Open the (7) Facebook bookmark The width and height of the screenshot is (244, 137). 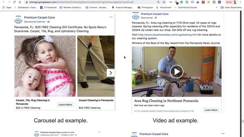[x=48, y=8]
